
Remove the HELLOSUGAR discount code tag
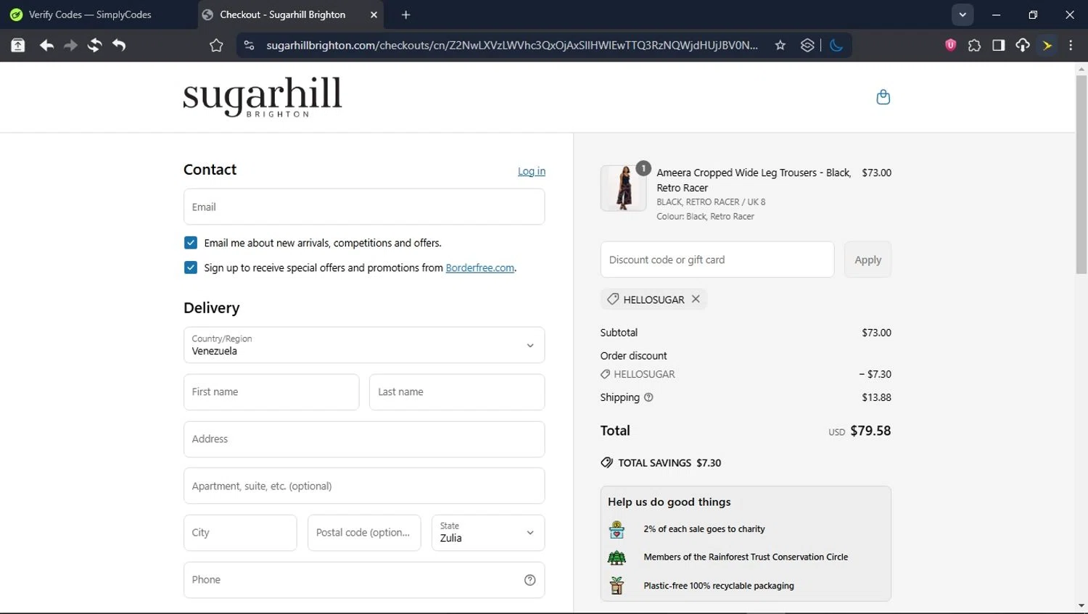[696, 299]
